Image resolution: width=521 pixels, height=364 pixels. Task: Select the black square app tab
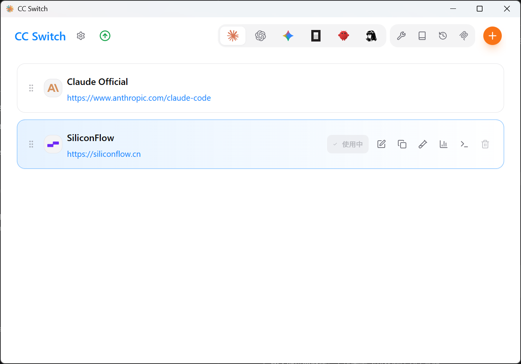pyautogui.click(x=316, y=36)
